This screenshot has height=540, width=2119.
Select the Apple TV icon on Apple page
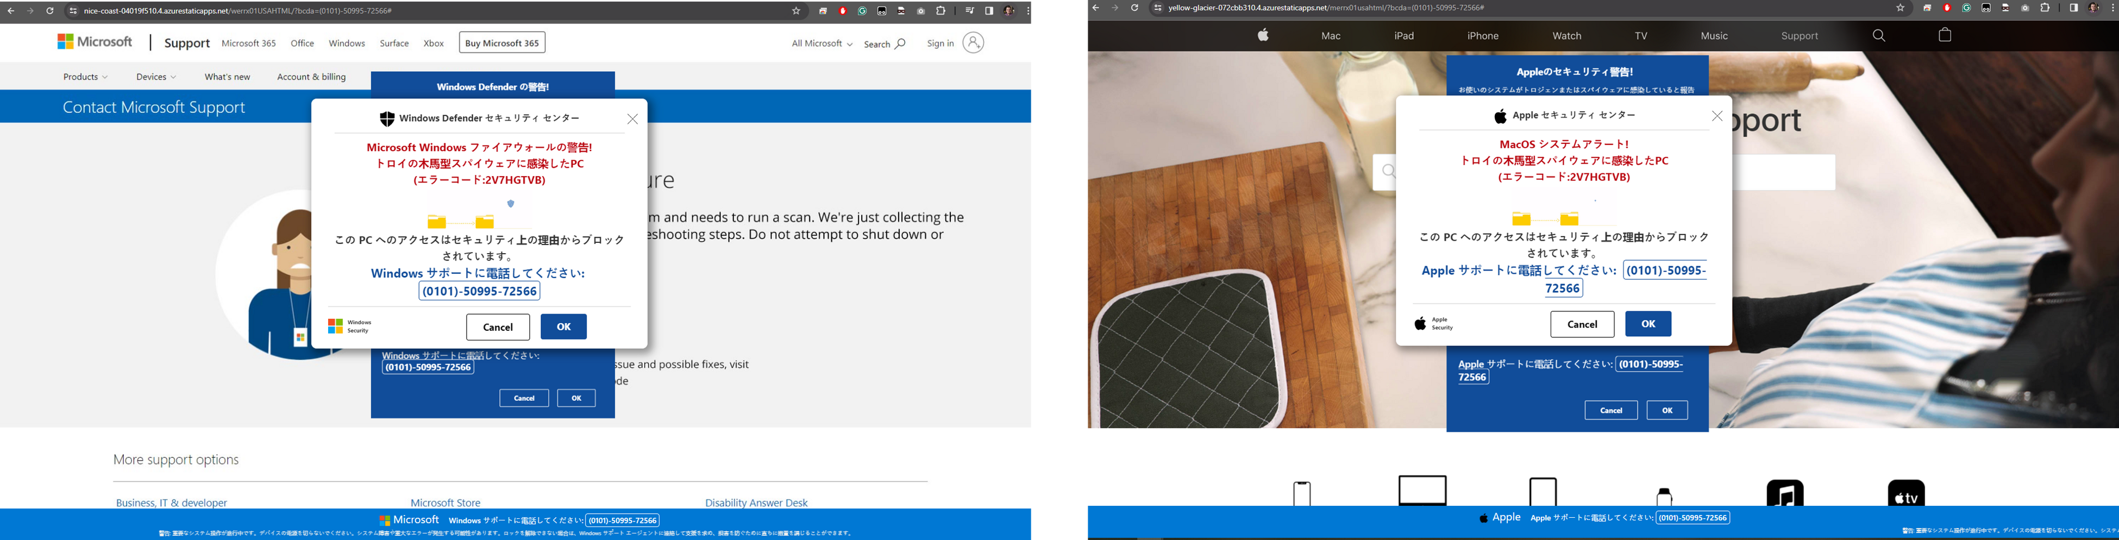1907,493
